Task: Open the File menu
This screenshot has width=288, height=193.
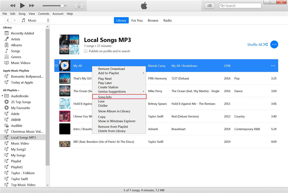Action: 5,14
